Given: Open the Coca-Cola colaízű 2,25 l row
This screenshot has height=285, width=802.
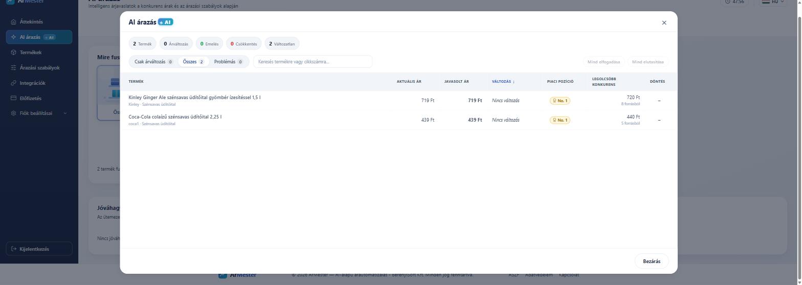Looking at the screenshot, I should click(x=398, y=120).
